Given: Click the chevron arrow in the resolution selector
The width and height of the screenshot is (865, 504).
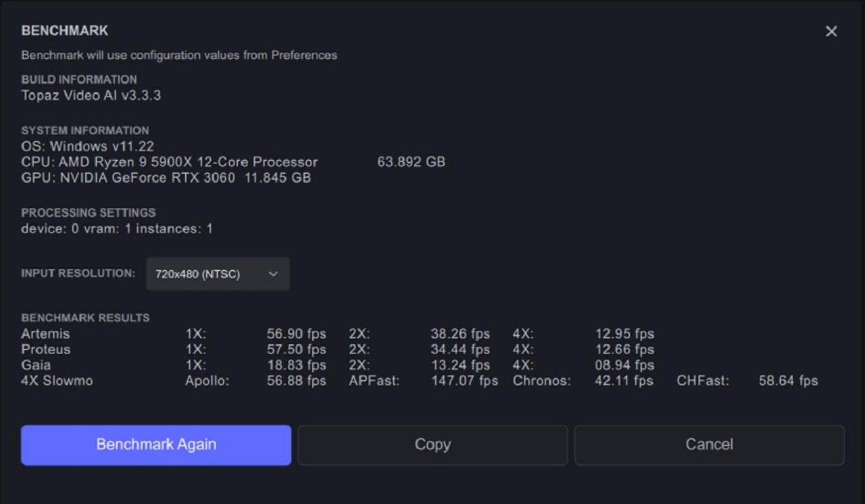Looking at the screenshot, I should (273, 274).
